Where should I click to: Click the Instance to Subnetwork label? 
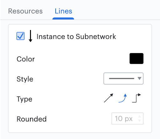tap(76, 37)
